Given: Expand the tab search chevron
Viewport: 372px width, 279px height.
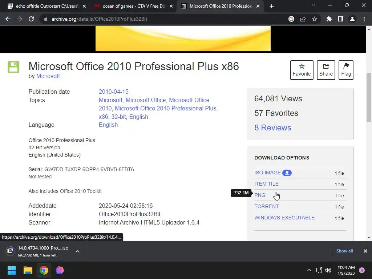Looking at the screenshot, I should [x=314, y=5].
